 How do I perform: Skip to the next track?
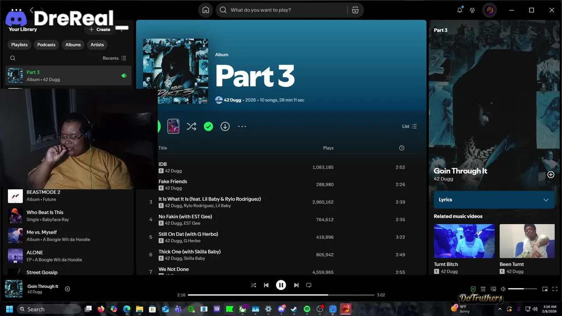[x=296, y=285]
